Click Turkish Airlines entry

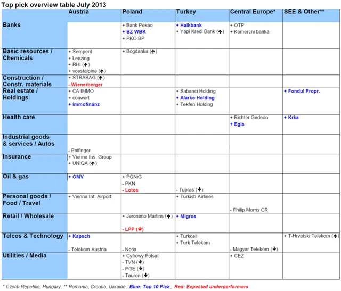[x=194, y=196]
